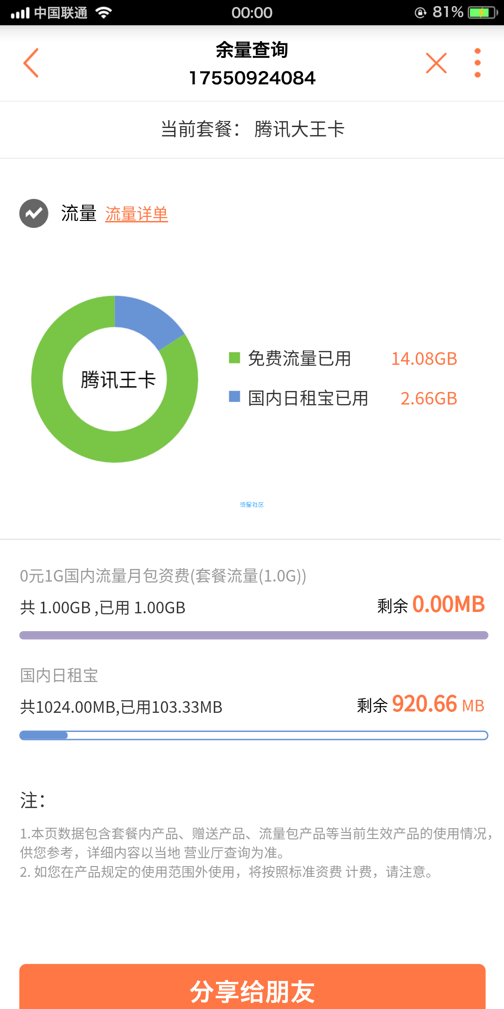Select the 当前套餐 腾讯大王卡 row
This screenshot has height=1009, width=504.
pyautogui.click(x=252, y=129)
